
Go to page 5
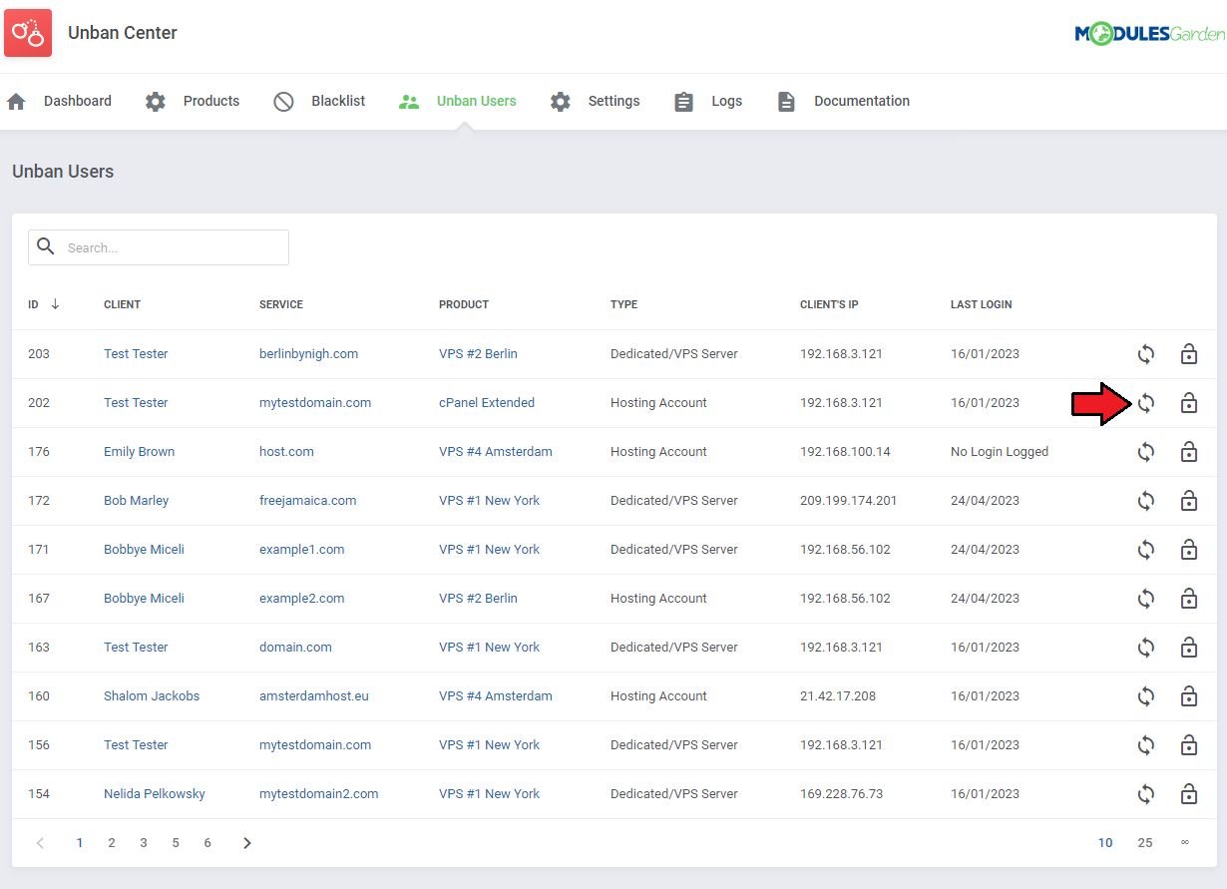tap(176, 843)
